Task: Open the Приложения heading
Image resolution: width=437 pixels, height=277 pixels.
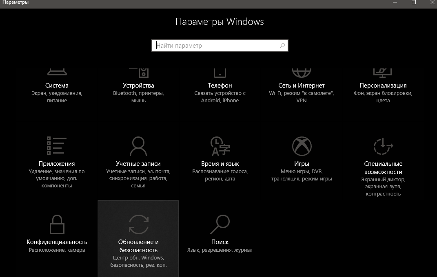Action: click(57, 164)
